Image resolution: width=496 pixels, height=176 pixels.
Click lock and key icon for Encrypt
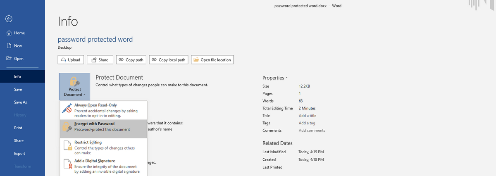[x=67, y=127]
